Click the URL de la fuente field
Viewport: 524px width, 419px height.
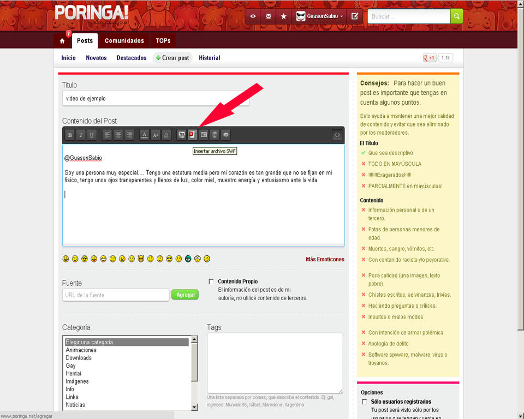click(116, 295)
